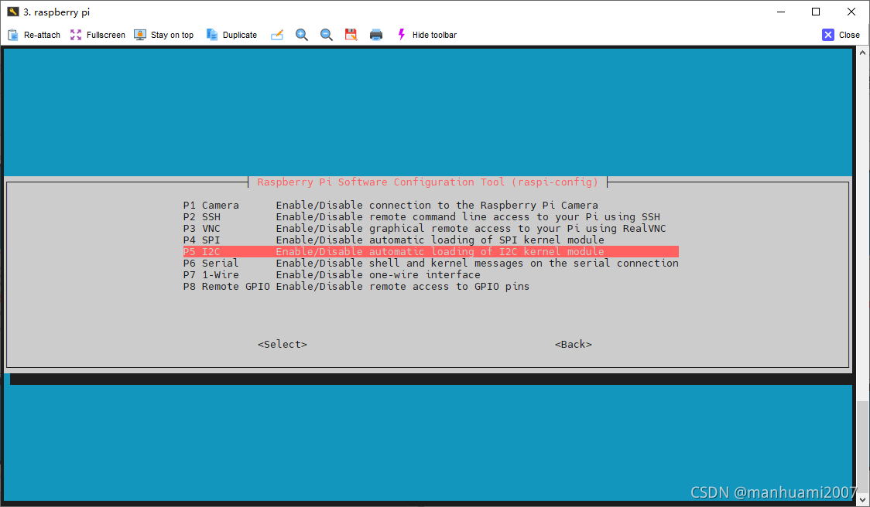Close the tab using the blue X Close button
This screenshot has width=870, height=507.
841,35
